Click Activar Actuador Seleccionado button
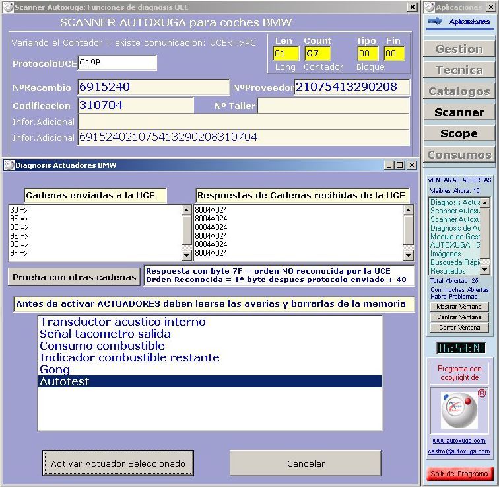Screen dimensions: 499x487 [x=118, y=463]
